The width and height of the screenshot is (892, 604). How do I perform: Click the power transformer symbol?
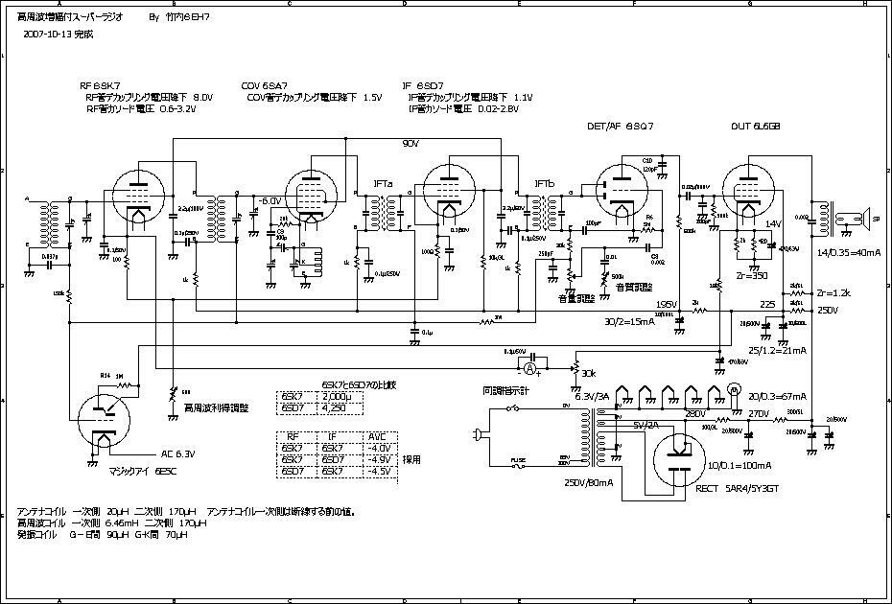(593, 437)
